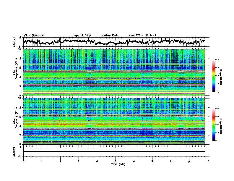Click time-axis tick label "1"
Image resolution: width=234 pixels, height=181 pixels.
(x=42, y=161)
